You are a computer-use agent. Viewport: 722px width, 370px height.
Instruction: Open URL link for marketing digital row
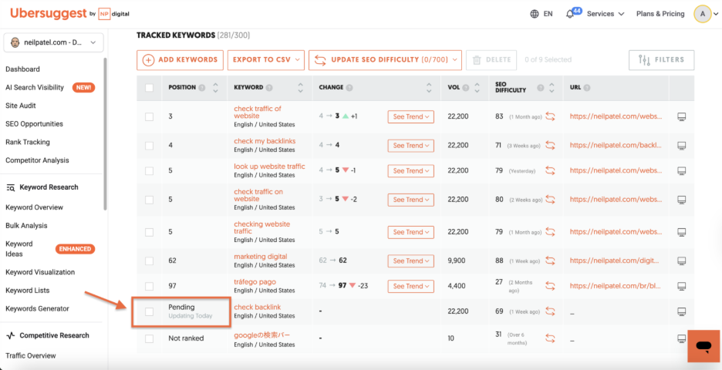point(614,261)
